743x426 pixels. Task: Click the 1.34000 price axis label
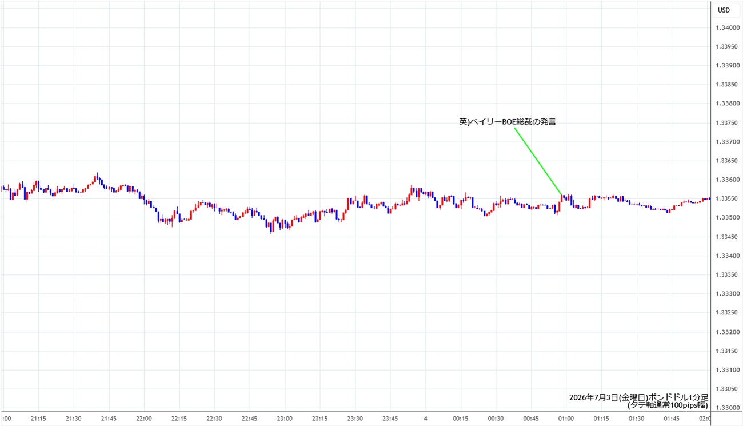point(726,28)
